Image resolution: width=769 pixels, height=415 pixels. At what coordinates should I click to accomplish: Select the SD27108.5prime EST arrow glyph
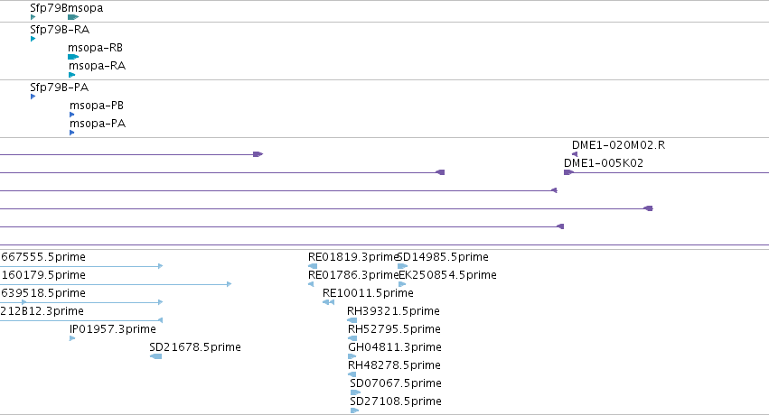tap(354, 410)
